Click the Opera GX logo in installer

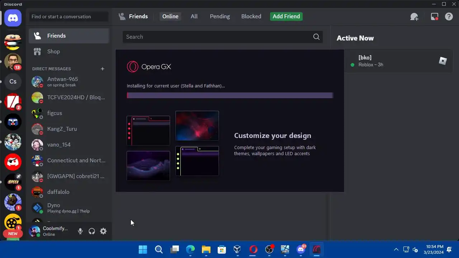click(x=149, y=67)
